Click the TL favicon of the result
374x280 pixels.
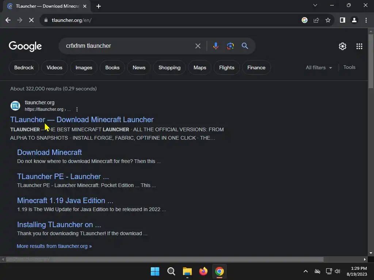pos(15,106)
